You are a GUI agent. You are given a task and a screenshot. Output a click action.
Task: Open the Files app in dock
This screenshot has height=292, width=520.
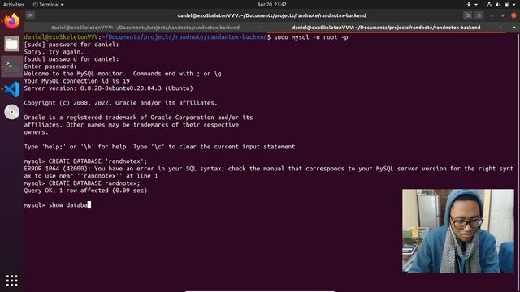tap(12, 44)
